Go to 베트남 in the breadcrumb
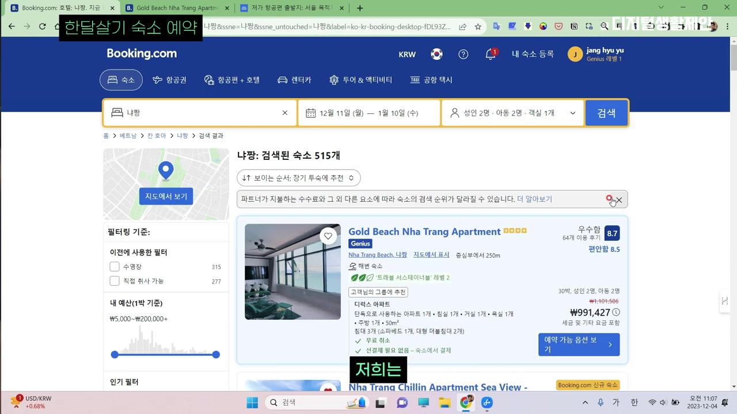737x414 pixels. [x=128, y=136]
